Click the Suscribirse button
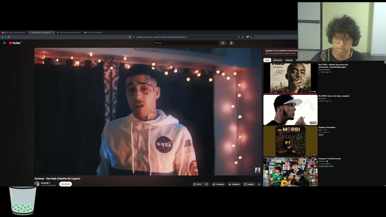This screenshot has height=217, width=386. coord(65,184)
